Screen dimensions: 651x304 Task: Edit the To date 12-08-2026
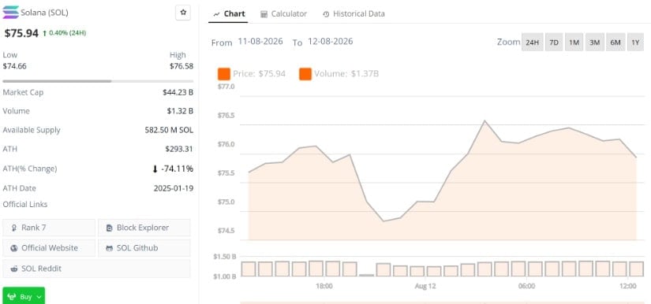(x=331, y=42)
